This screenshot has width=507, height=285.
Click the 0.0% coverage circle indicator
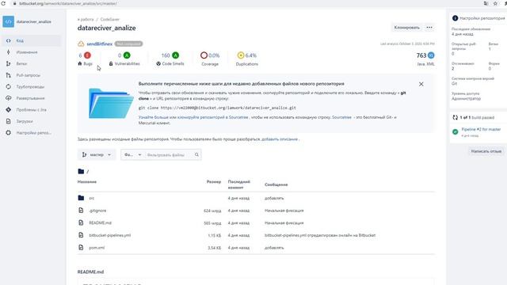click(x=204, y=55)
